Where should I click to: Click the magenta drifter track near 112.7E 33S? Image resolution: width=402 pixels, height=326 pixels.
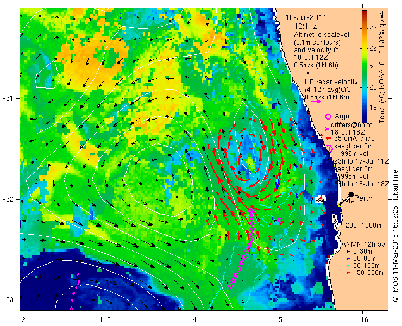(x=75, y=291)
